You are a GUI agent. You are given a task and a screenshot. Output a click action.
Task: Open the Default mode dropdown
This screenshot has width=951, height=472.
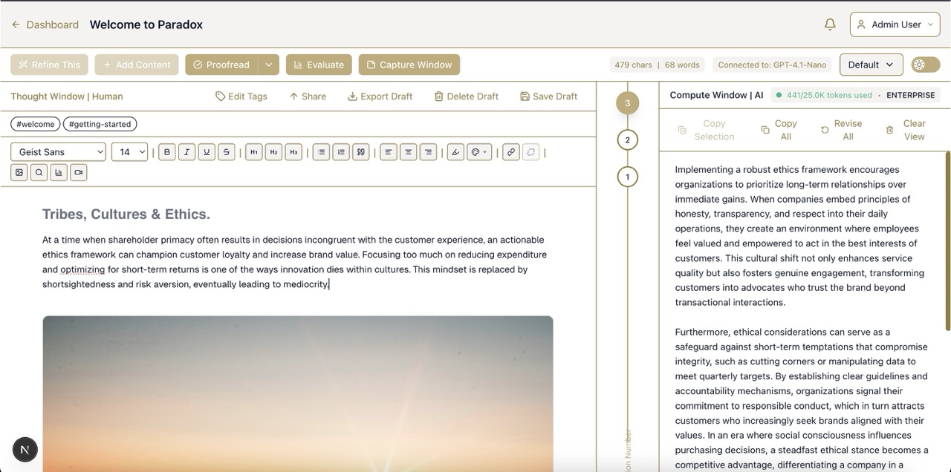click(x=872, y=65)
